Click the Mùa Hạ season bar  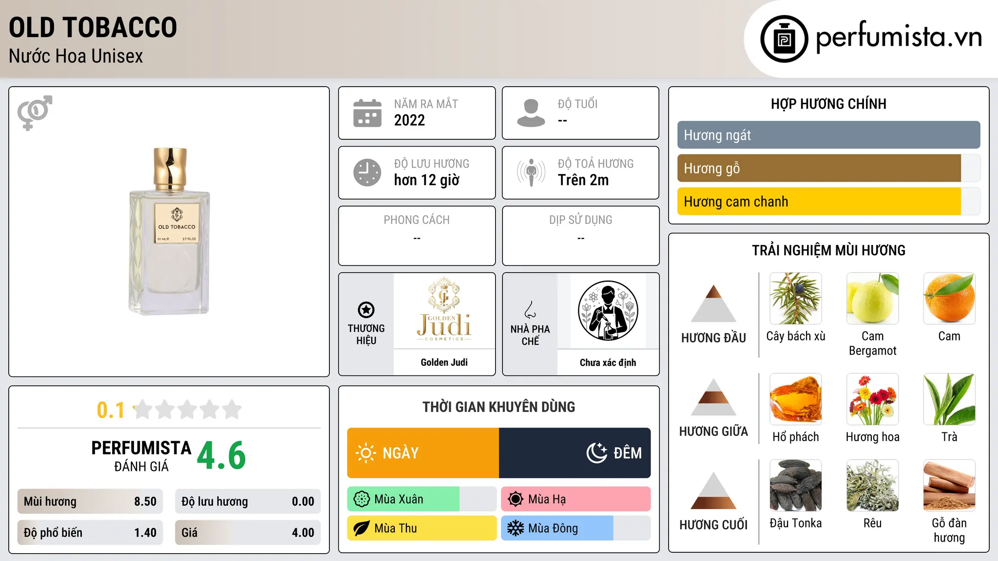point(576,499)
